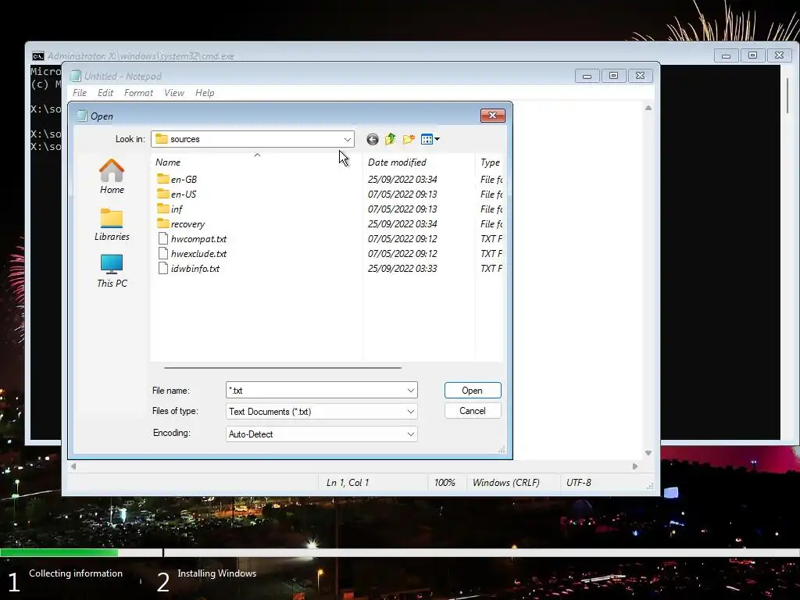
Task: Click Notepad horizontal scrollbar left arrow
Action: (x=73, y=466)
